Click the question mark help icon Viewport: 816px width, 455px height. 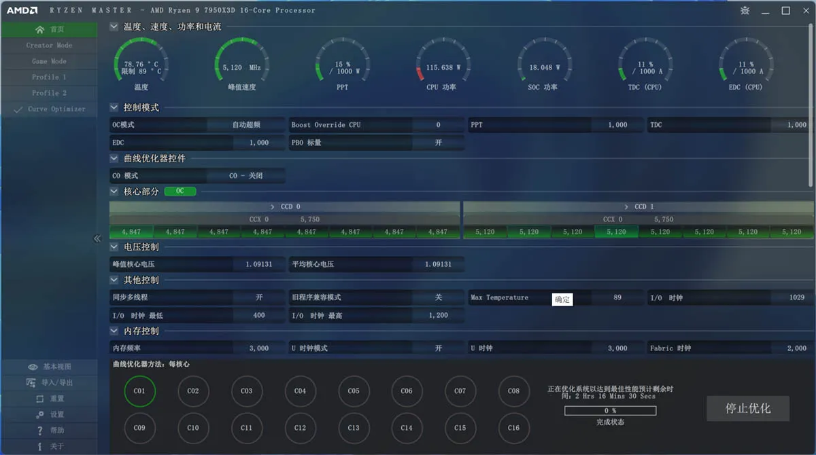(40, 431)
